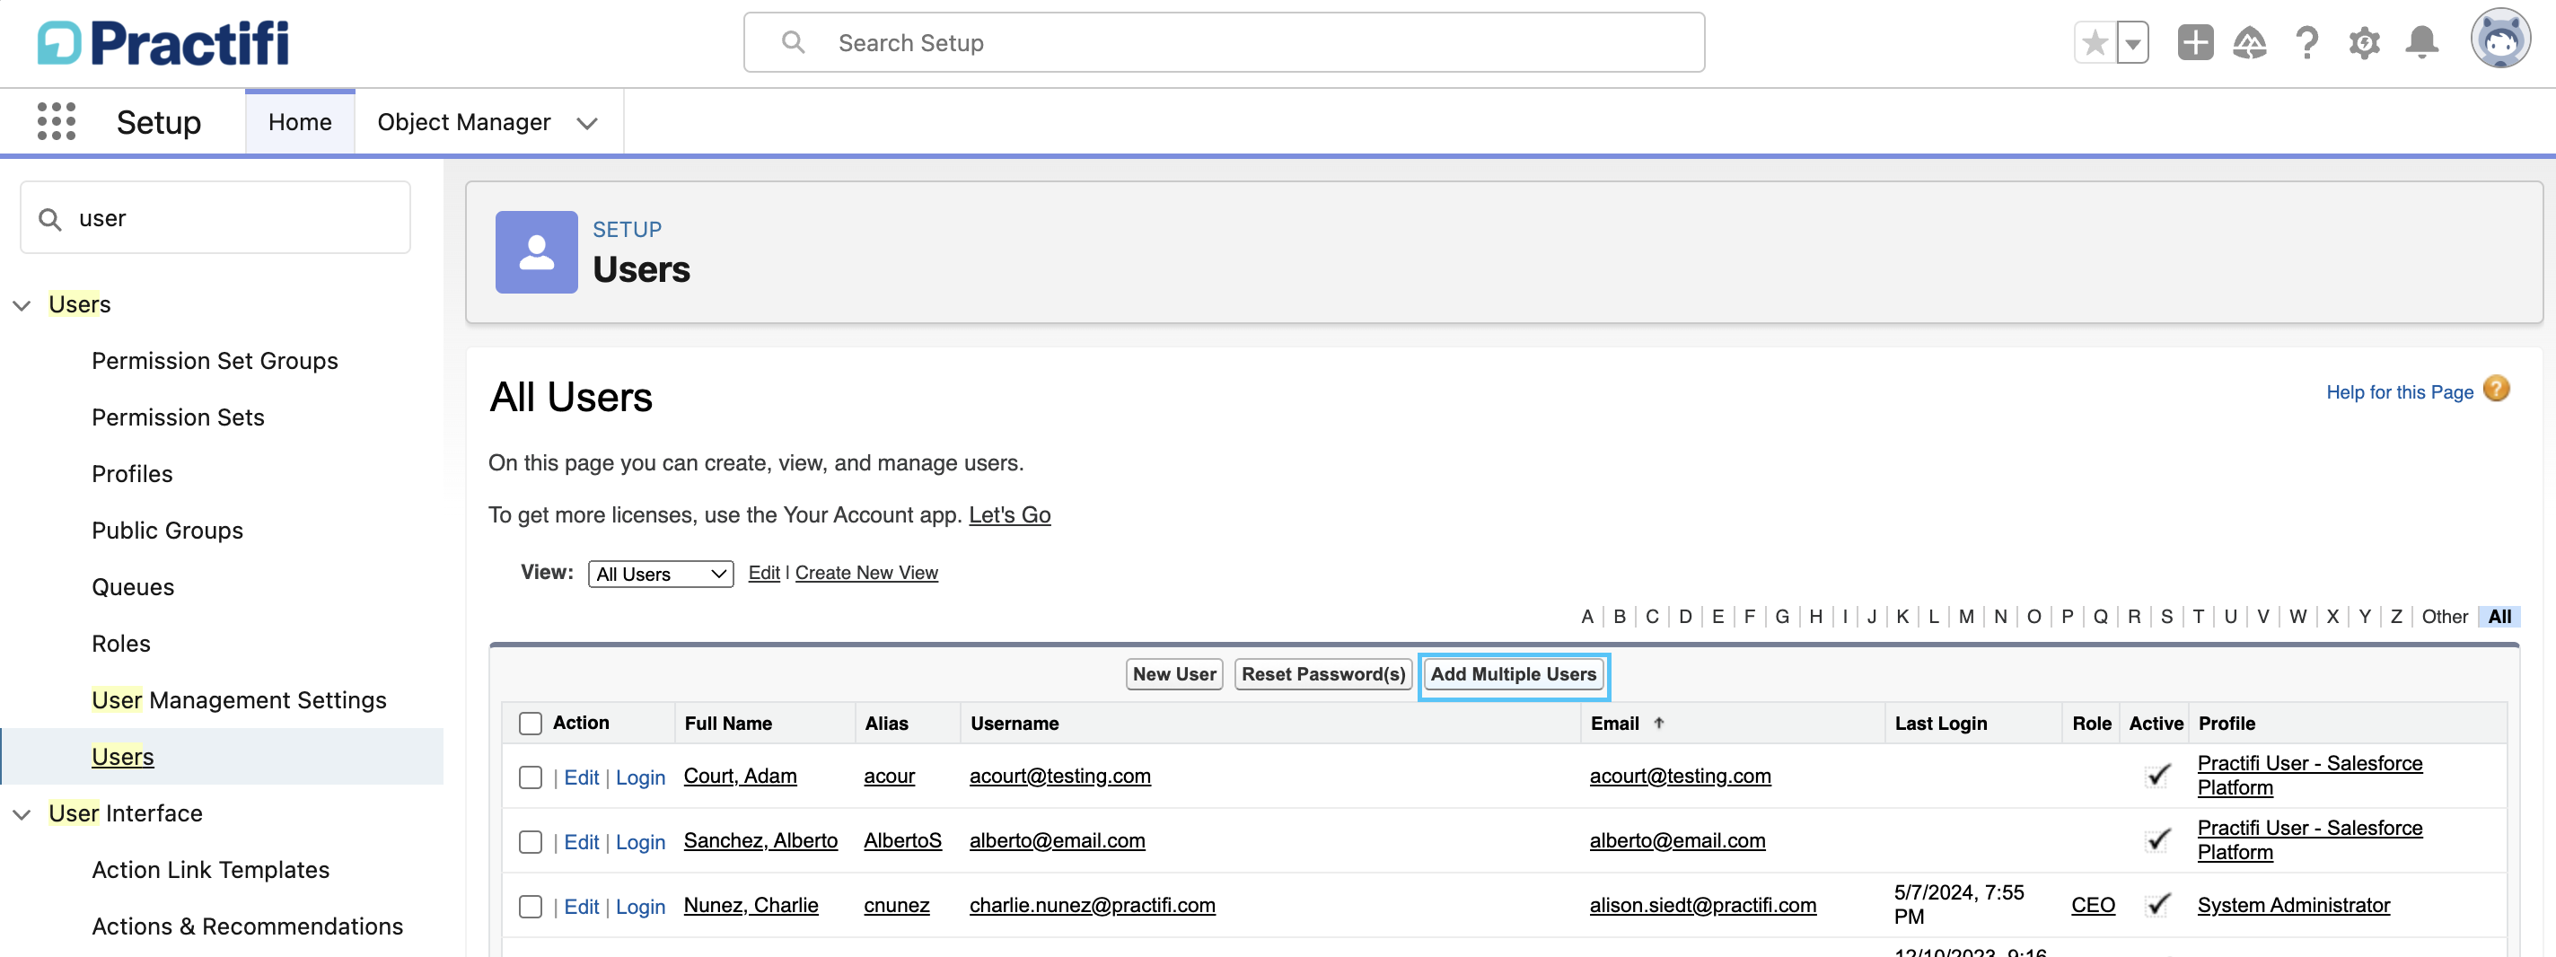Click the Reset Password(s) button
The width and height of the screenshot is (2556, 957).
click(x=1322, y=674)
